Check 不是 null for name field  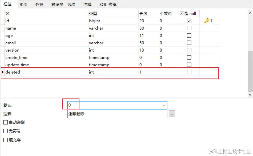coord(189,28)
